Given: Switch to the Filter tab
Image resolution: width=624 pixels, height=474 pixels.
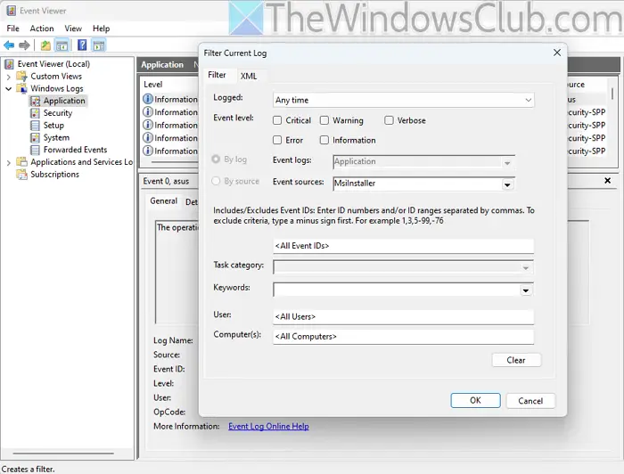Looking at the screenshot, I should click(x=217, y=75).
